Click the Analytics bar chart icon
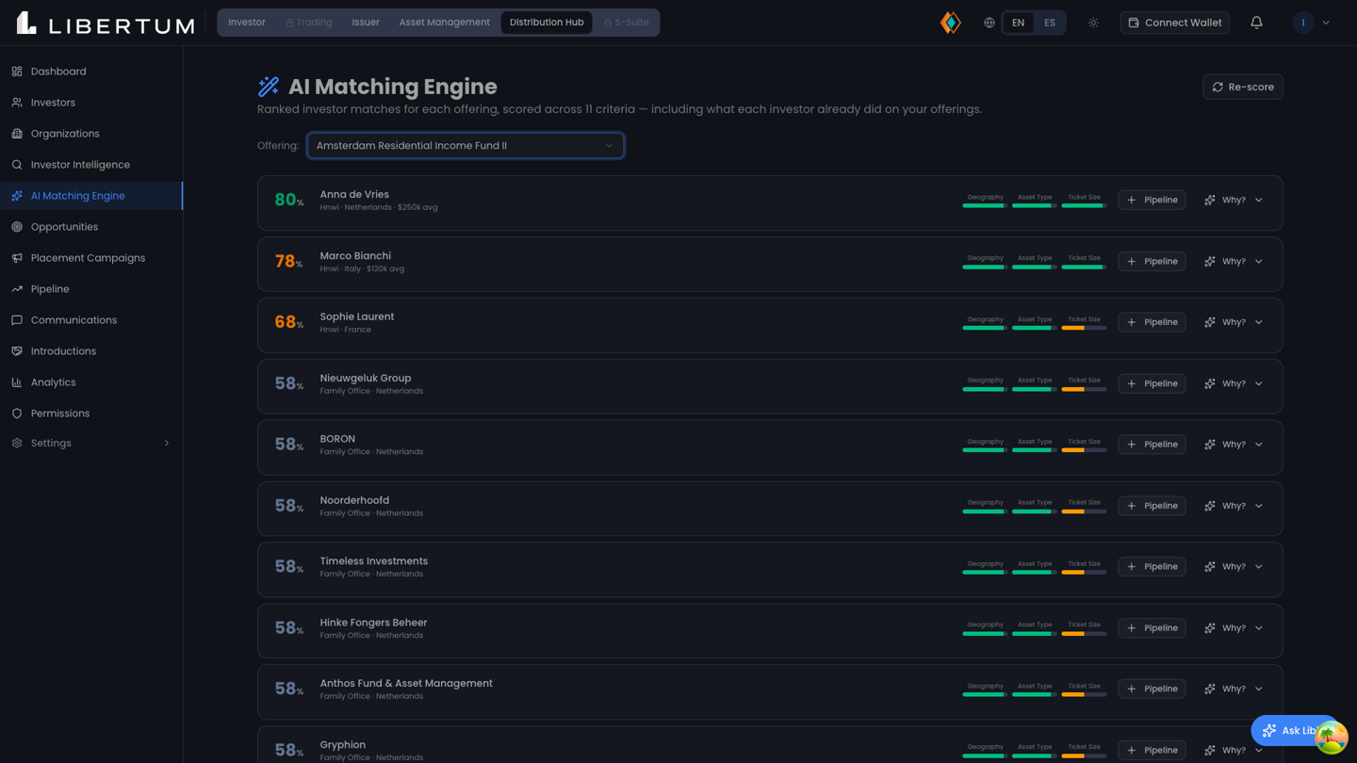This screenshot has width=1357, height=763. 17,382
